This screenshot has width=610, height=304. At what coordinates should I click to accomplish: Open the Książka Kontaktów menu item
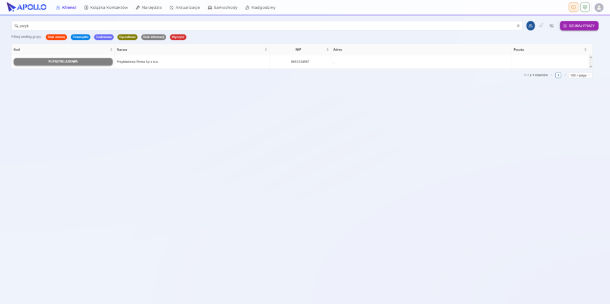pos(106,7)
